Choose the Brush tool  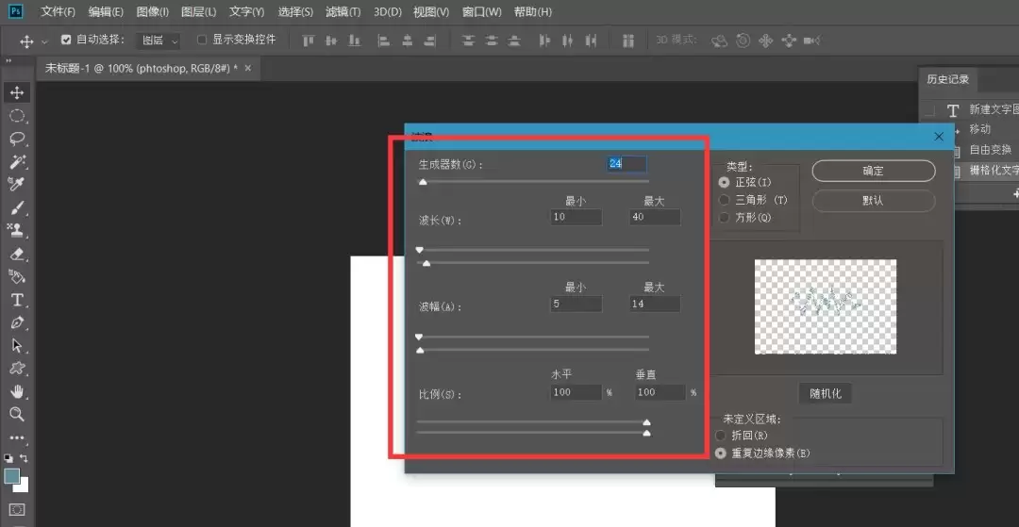point(17,207)
